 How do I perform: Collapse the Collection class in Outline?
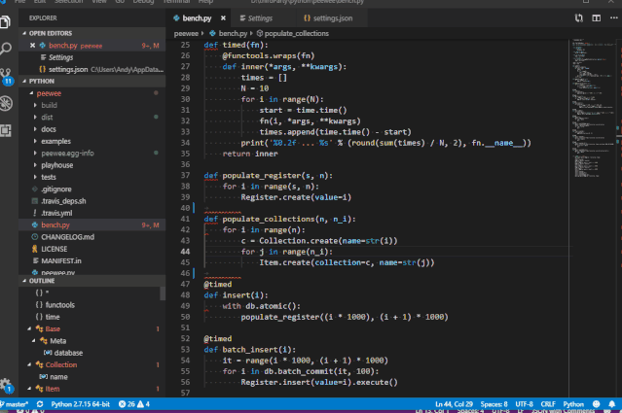point(29,364)
